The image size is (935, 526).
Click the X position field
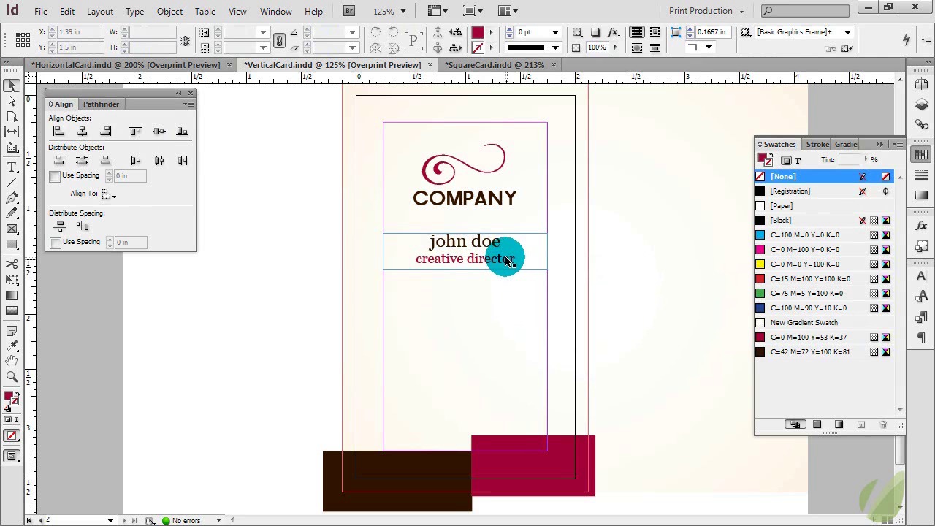(80, 32)
